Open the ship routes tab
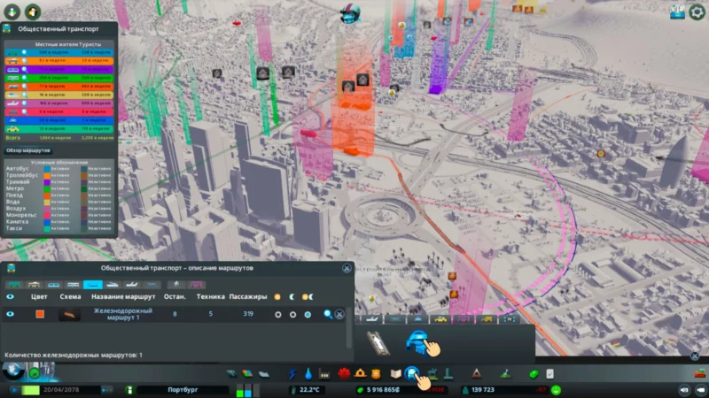This screenshot has width=709, height=398. point(113,284)
